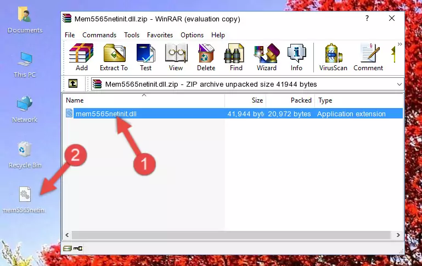
Task: Click the 20,972 bytes packed cell
Action: pos(289,114)
